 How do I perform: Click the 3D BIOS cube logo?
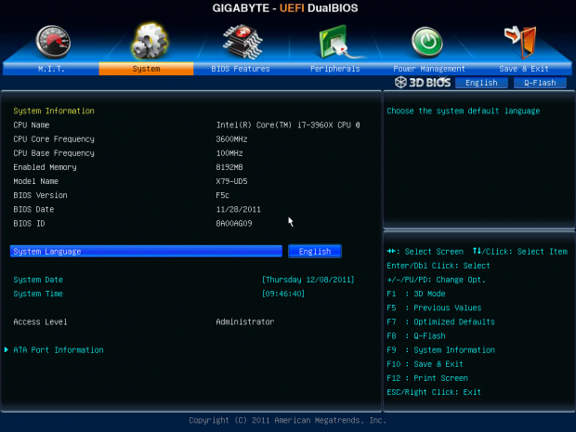click(x=424, y=83)
